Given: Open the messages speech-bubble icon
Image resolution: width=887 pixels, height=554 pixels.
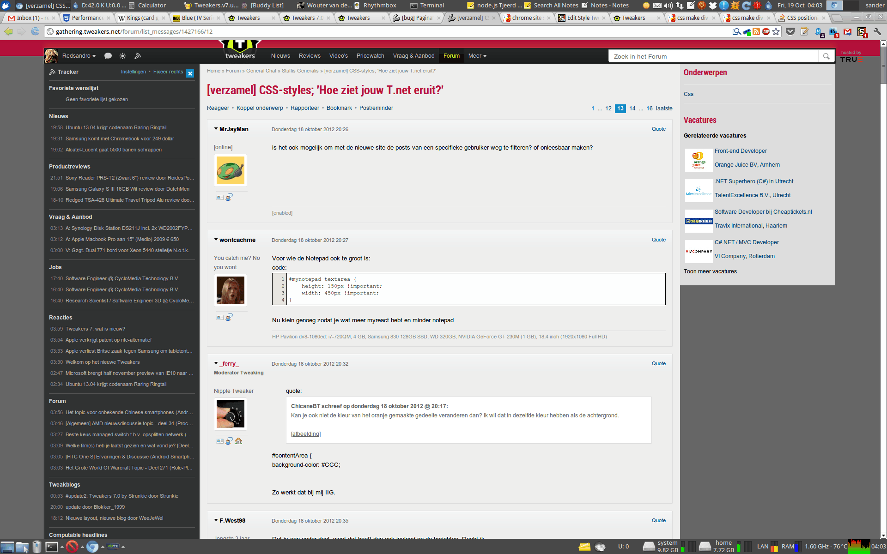Looking at the screenshot, I should coord(108,56).
